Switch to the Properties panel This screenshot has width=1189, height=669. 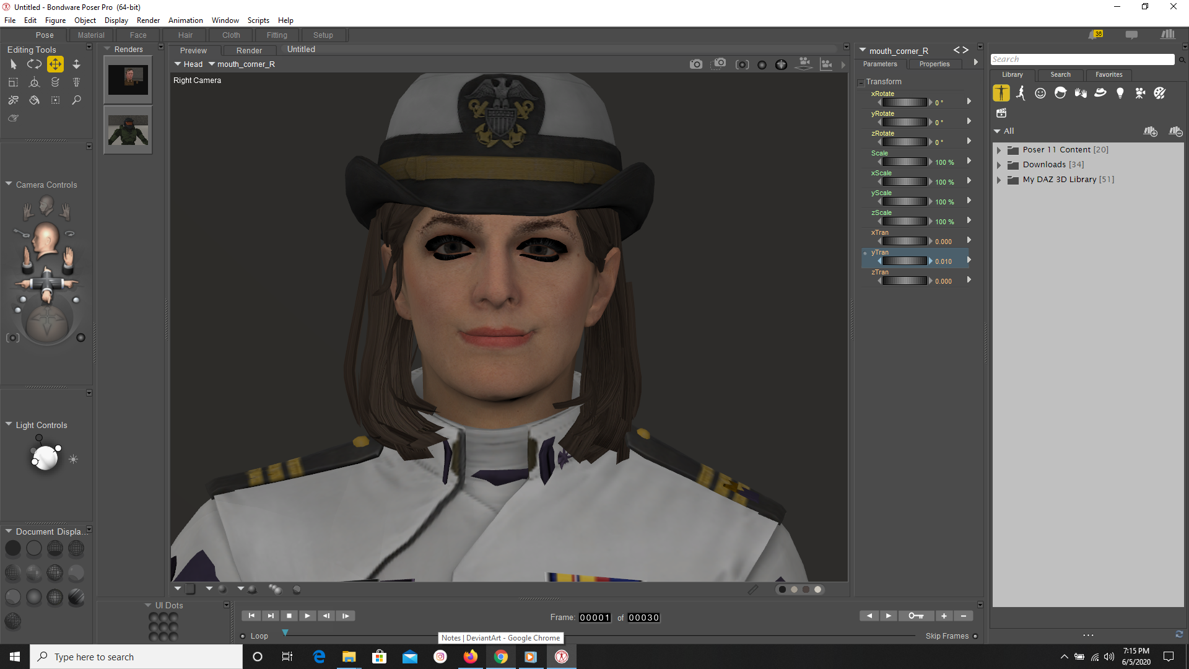[934, 64]
